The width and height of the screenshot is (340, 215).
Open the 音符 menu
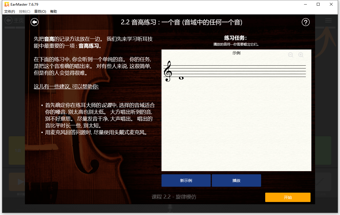coord(40,12)
